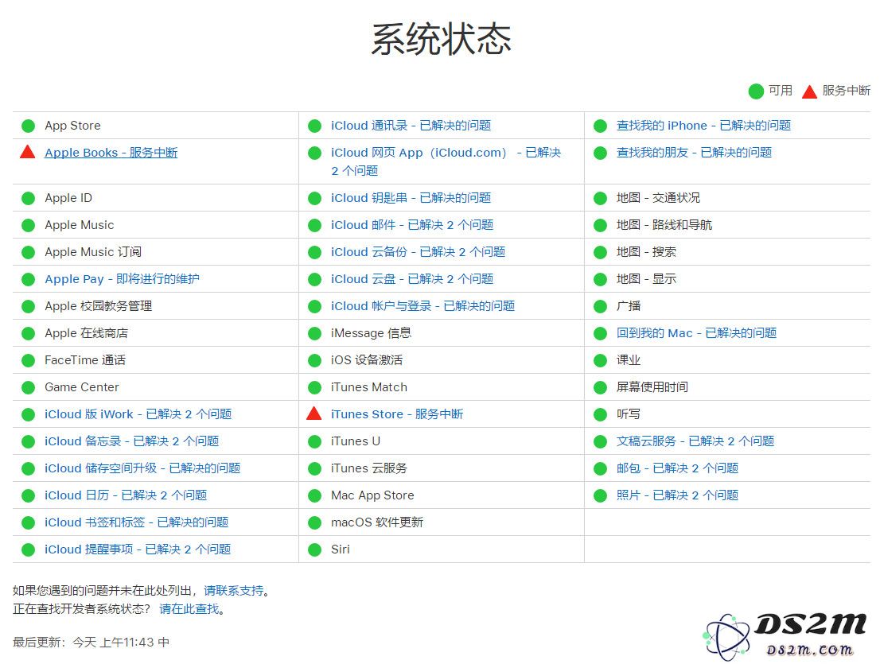Click the Apple 校园教务管理 text
This screenshot has width=880, height=664.
click(98, 306)
